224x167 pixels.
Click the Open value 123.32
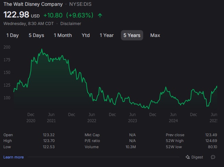pyautogui.click(x=49, y=135)
